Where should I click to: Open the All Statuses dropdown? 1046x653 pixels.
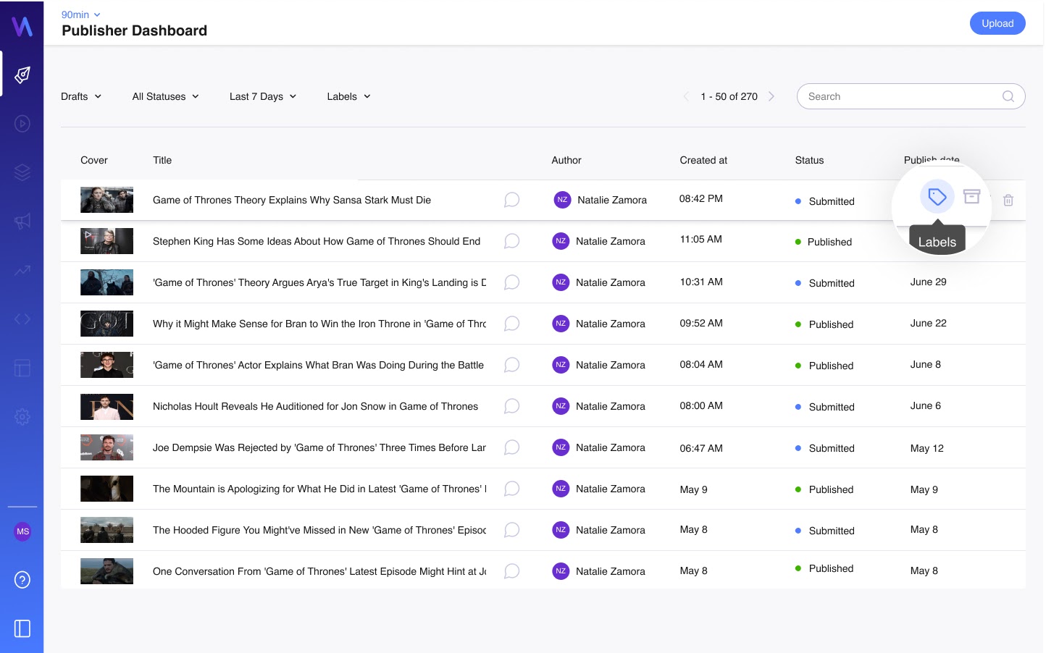point(165,96)
